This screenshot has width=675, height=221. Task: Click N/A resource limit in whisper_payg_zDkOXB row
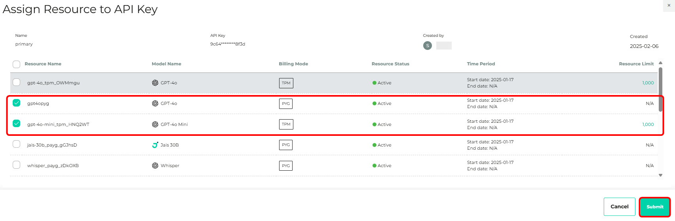(650, 166)
